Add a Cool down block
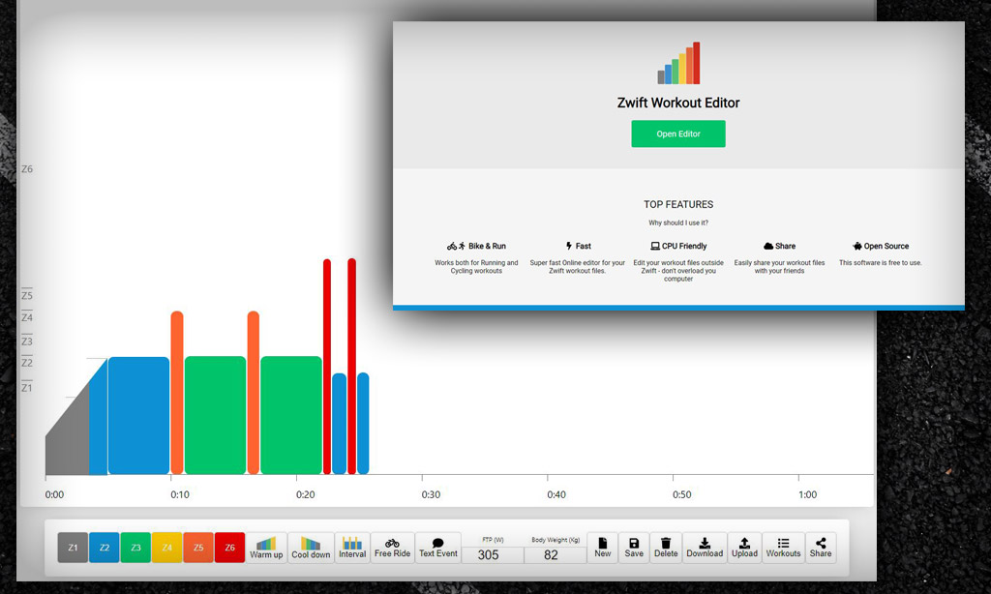This screenshot has width=991, height=594. pos(311,548)
